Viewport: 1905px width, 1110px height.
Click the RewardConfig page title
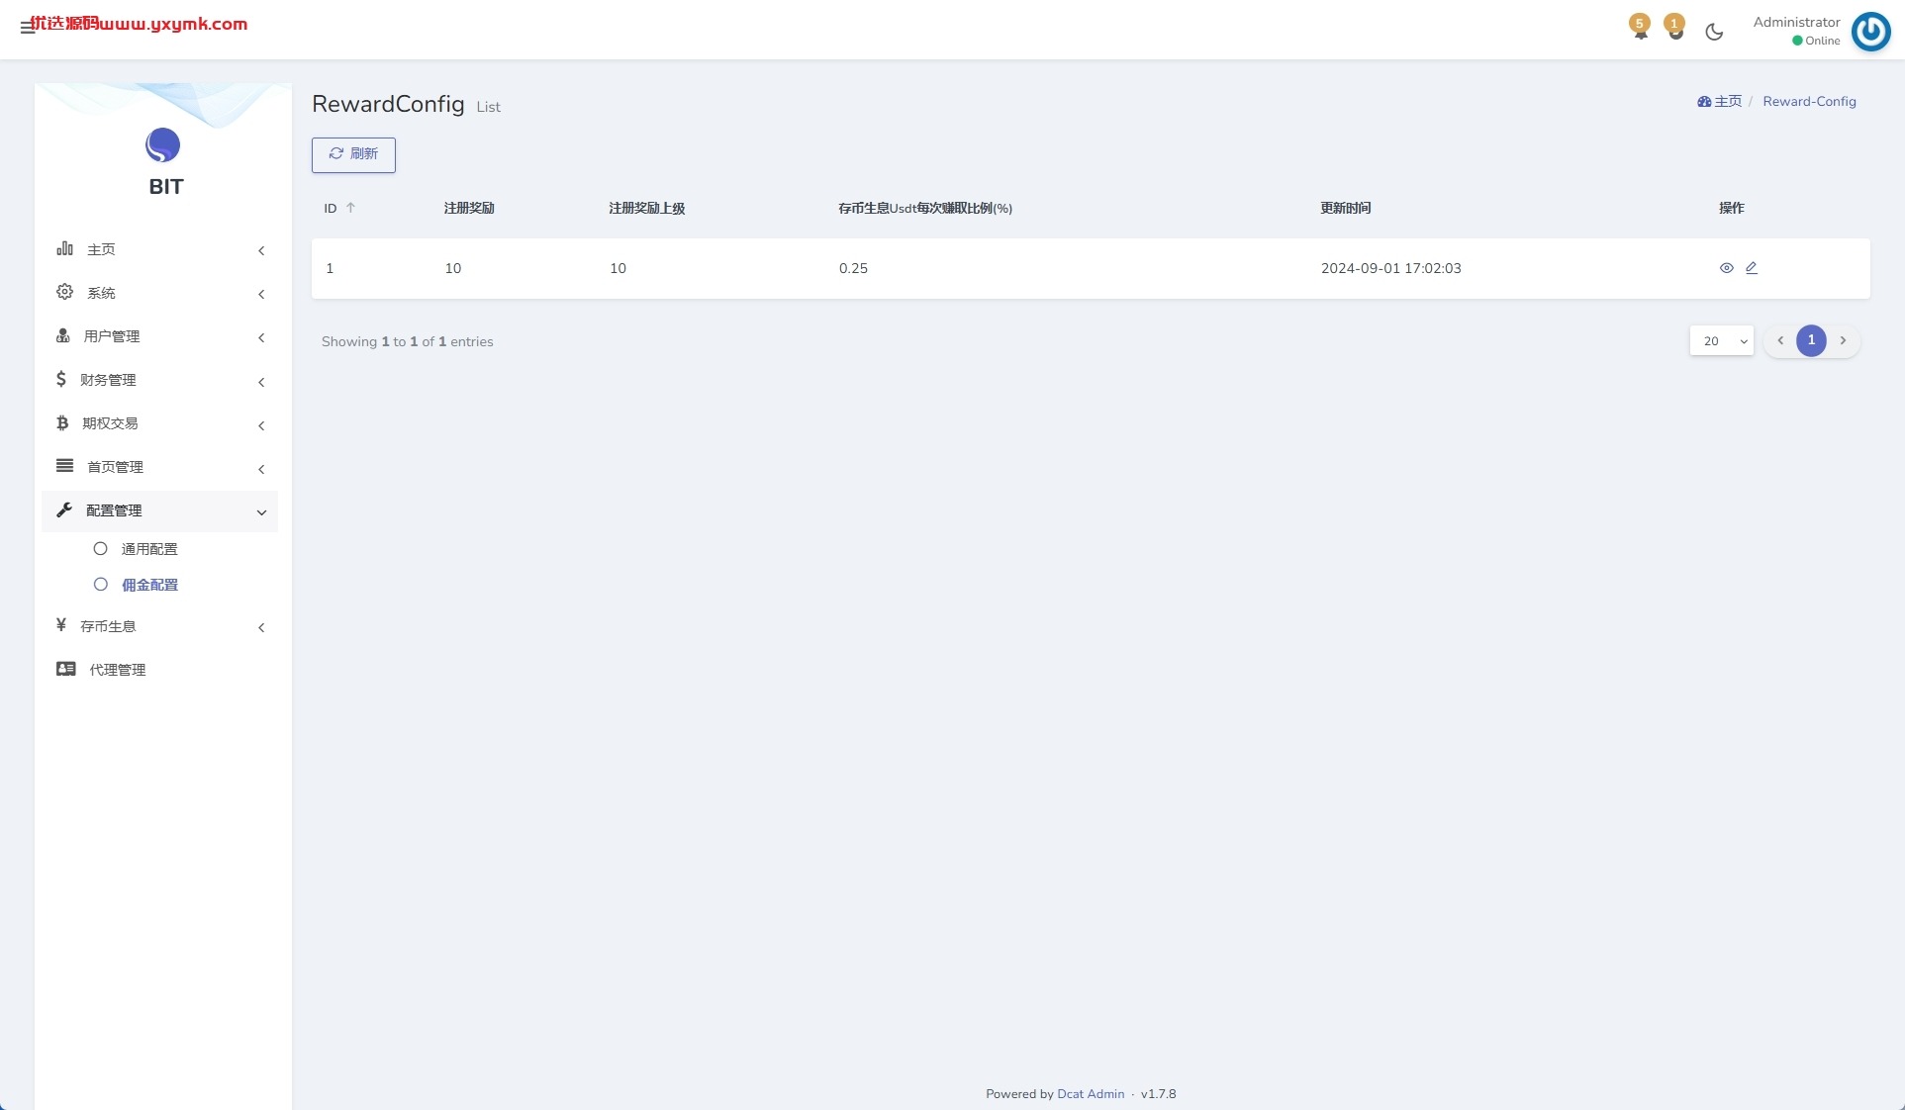tap(388, 104)
